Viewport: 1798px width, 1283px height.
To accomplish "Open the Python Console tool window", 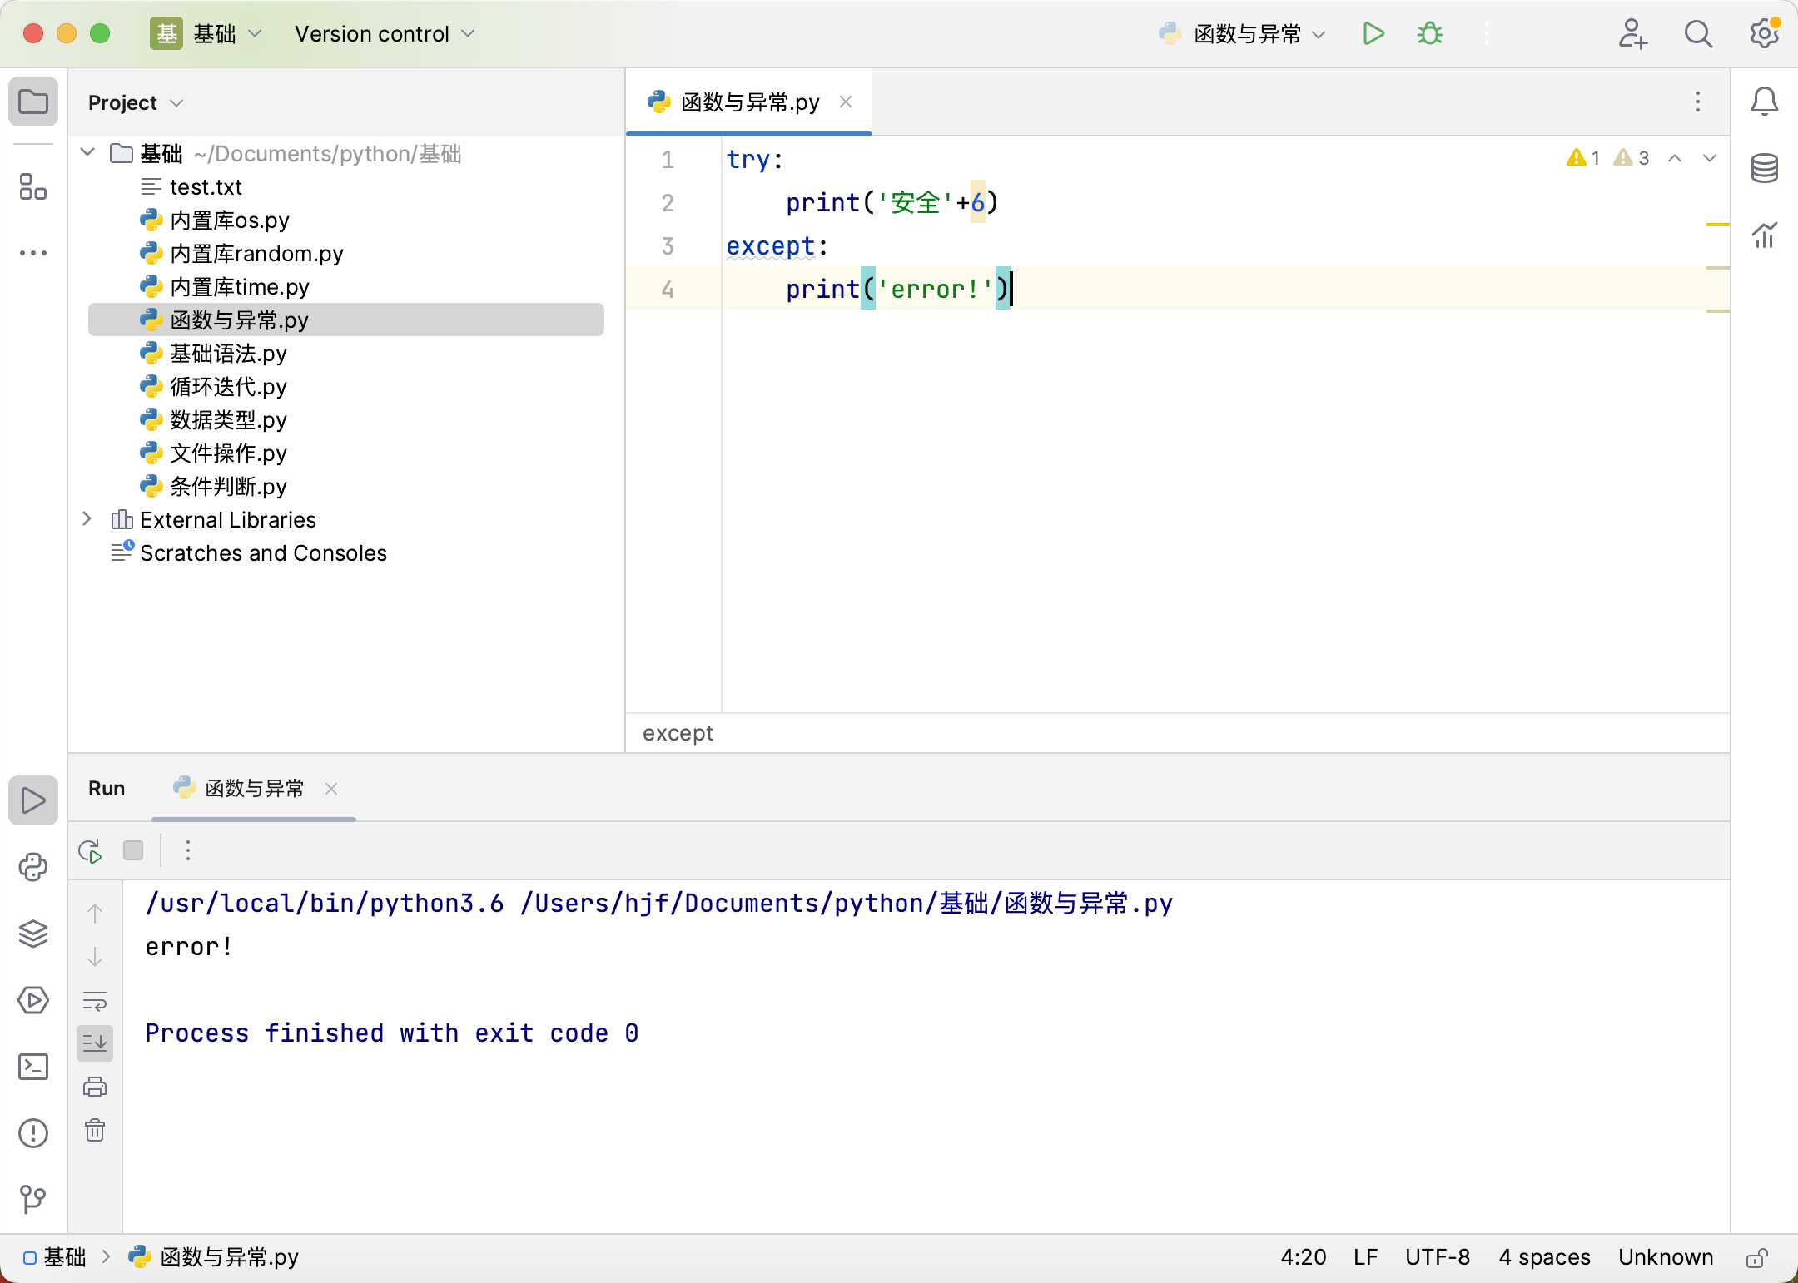I will pos(33,867).
